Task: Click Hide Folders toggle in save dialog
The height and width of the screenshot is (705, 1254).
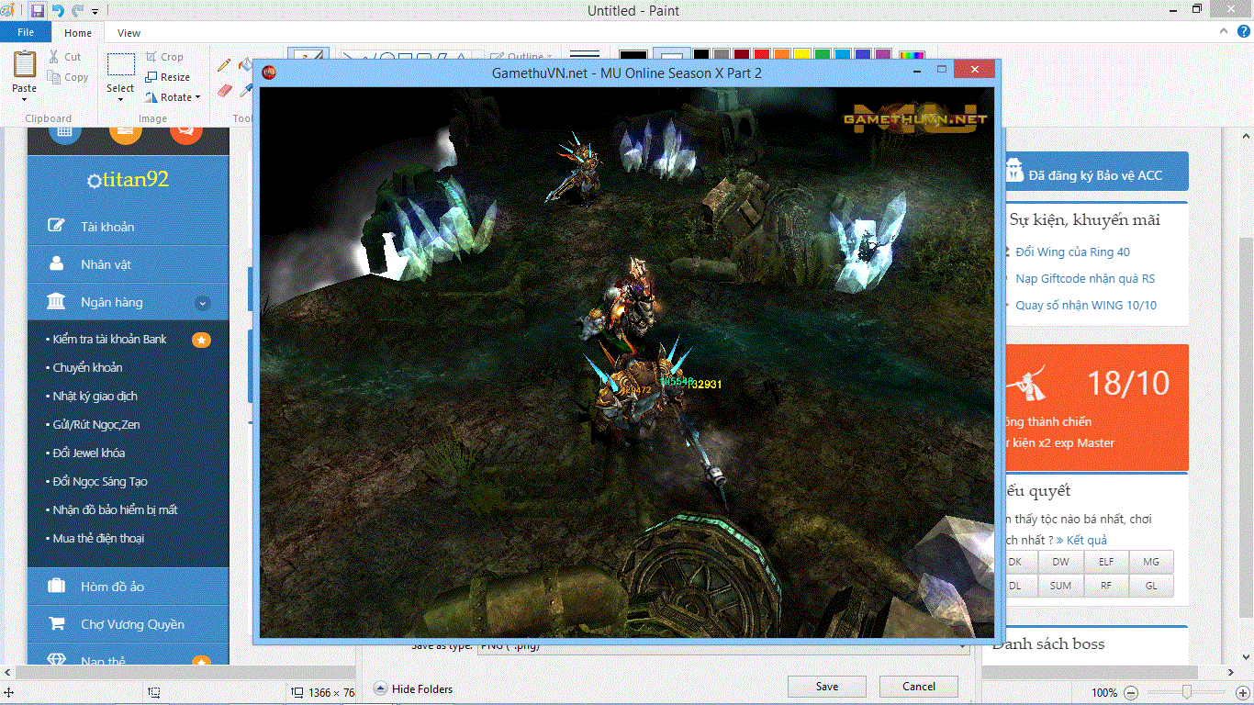Action: tap(413, 689)
